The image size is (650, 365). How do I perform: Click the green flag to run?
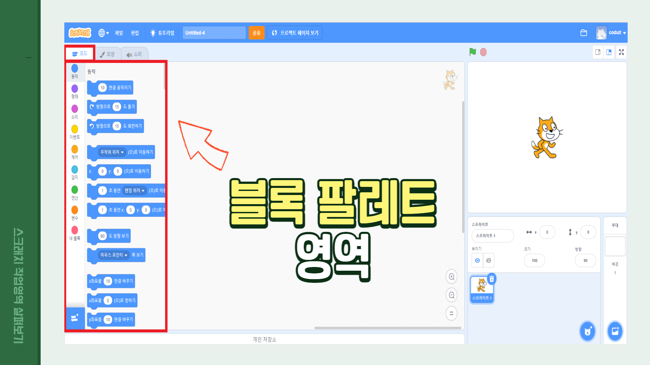[x=473, y=52]
